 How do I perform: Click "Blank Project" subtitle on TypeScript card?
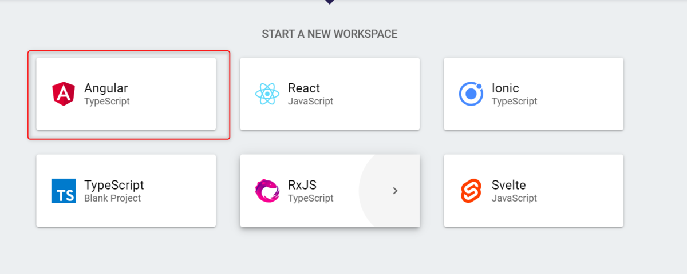[112, 198]
